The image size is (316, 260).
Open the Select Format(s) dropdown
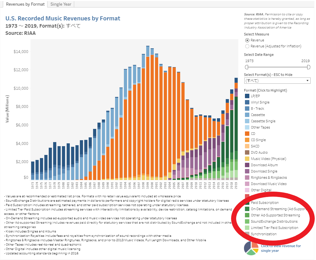[277, 81]
